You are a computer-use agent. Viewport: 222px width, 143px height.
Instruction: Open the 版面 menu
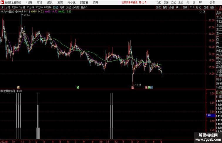tap(166, 2)
